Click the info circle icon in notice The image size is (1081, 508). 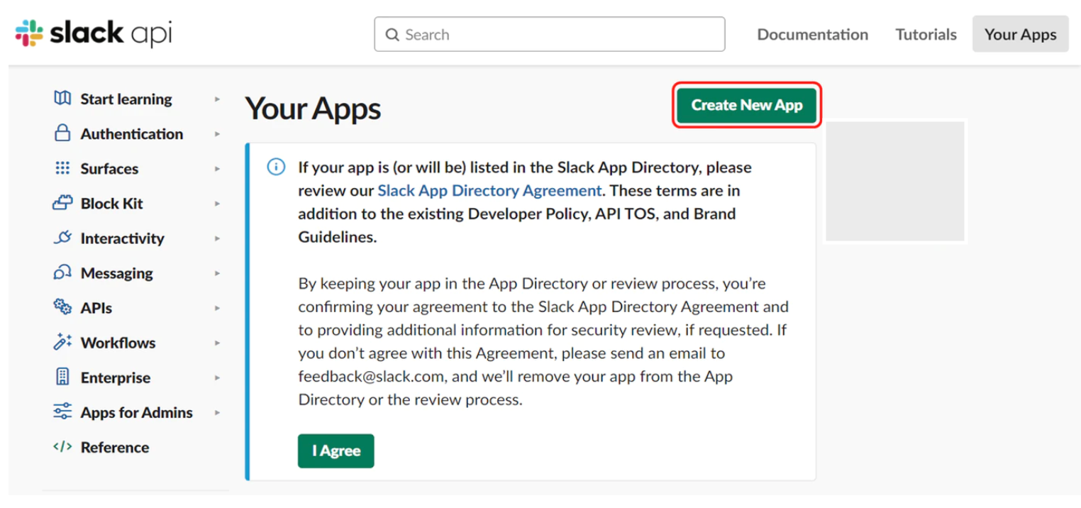[x=276, y=167]
